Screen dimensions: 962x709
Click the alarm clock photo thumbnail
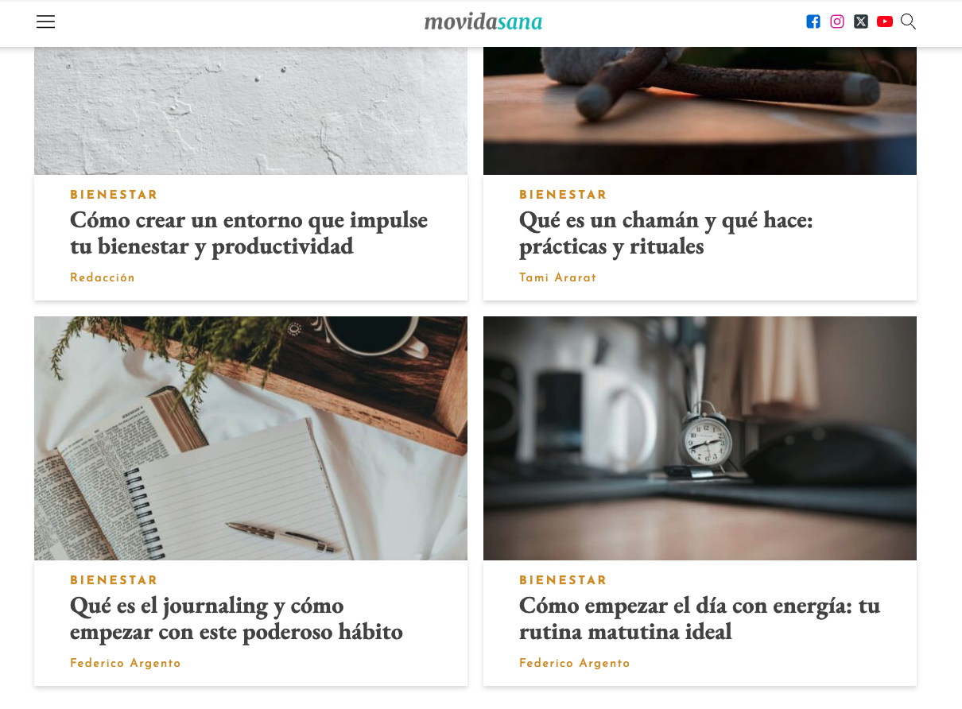click(700, 438)
